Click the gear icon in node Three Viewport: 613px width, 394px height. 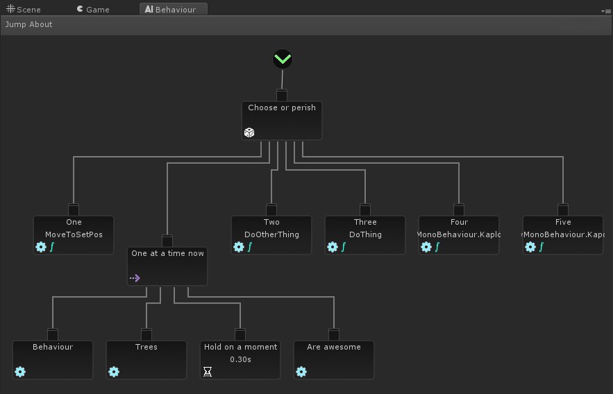click(333, 247)
